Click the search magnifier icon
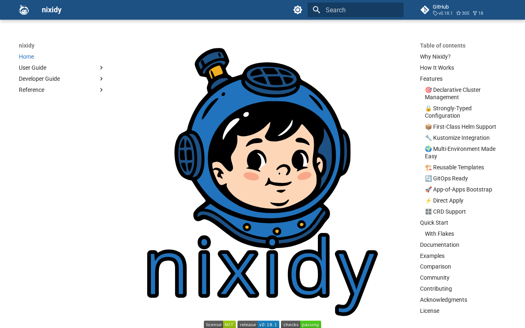The width and height of the screenshot is (525, 328). [x=316, y=10]
